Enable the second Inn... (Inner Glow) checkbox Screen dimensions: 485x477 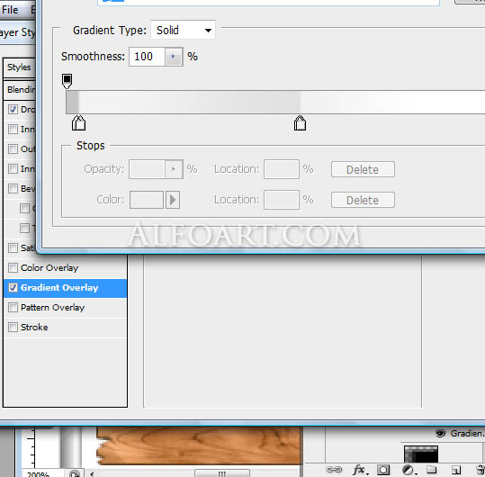coord(13,168)
